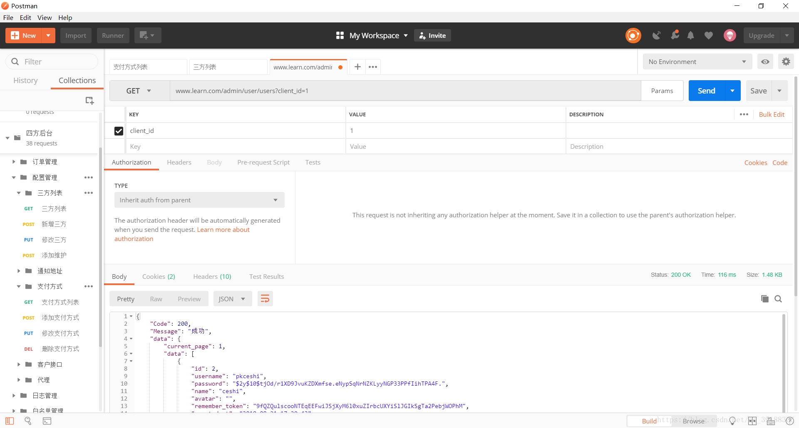Click the heart icon in the header
Screen dimensions: 799x428
click(708, 35)
